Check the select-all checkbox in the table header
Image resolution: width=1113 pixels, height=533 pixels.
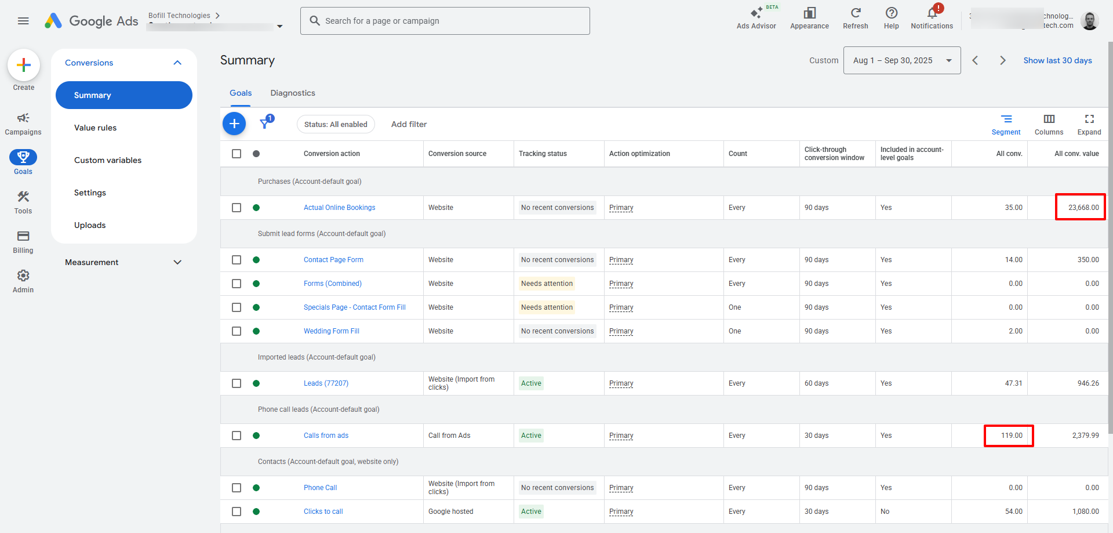(x=237, y=153)
